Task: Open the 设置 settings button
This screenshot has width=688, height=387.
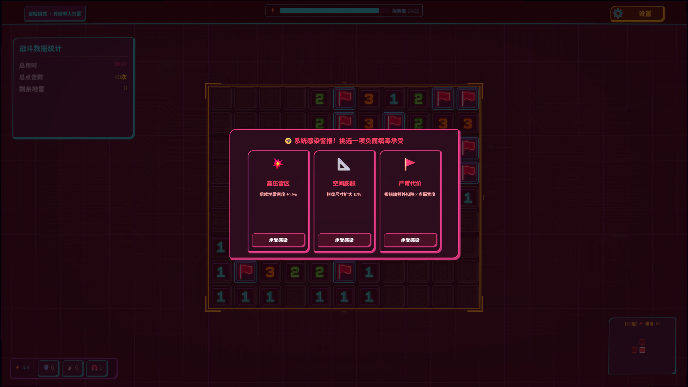Action: [x=637, y=14]
